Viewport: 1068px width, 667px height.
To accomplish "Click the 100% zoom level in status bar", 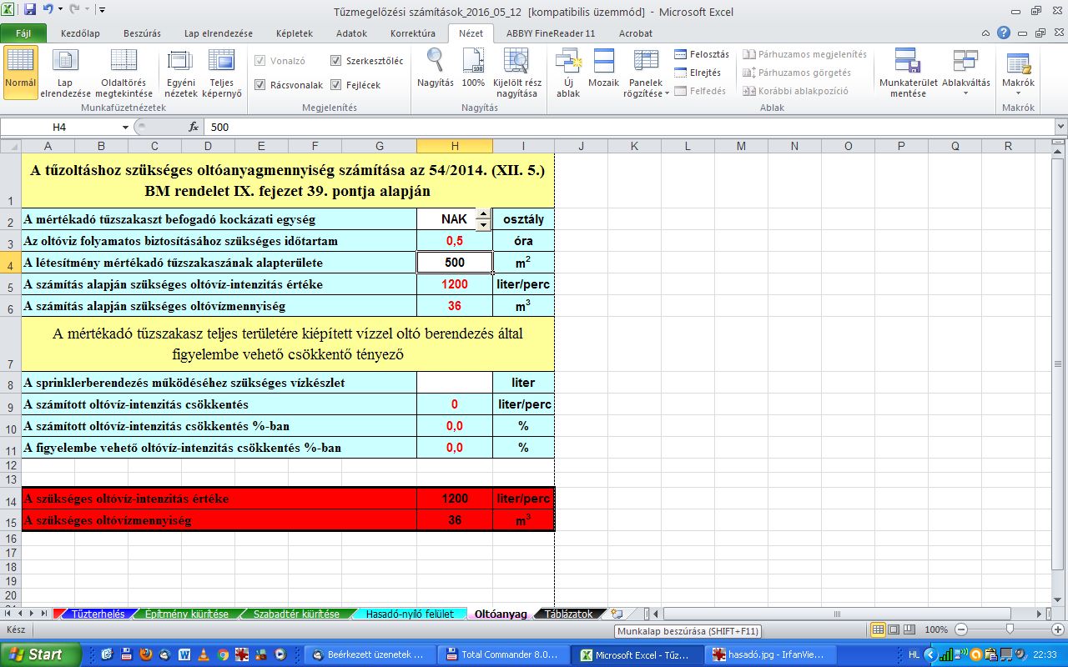I will click(x=936, y=629).
